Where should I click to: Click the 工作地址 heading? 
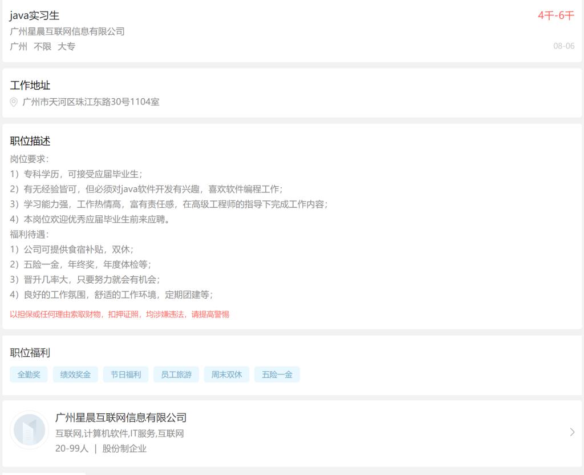click(30, 86)
